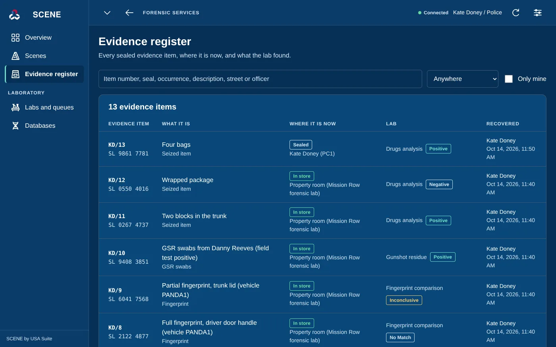The image size is (556, 347).
Task: Click the EVIDENCE ITEM column header
Action: (129, 124)
